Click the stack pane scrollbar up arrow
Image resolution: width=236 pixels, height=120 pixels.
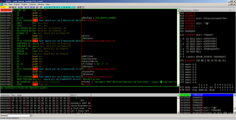(x=234, y=95)
